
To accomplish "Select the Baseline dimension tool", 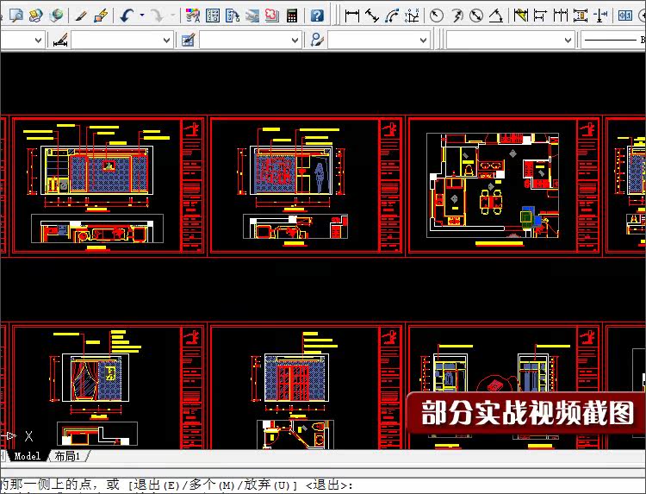I will (x=541, y=16).
